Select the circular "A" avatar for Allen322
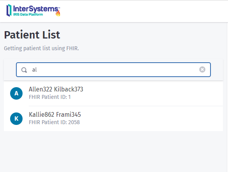The width and height of the screenshot is (228, 172). (16, 93)
